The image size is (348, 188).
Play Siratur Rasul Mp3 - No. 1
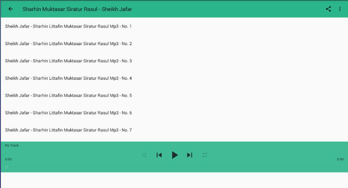point(175,26)
